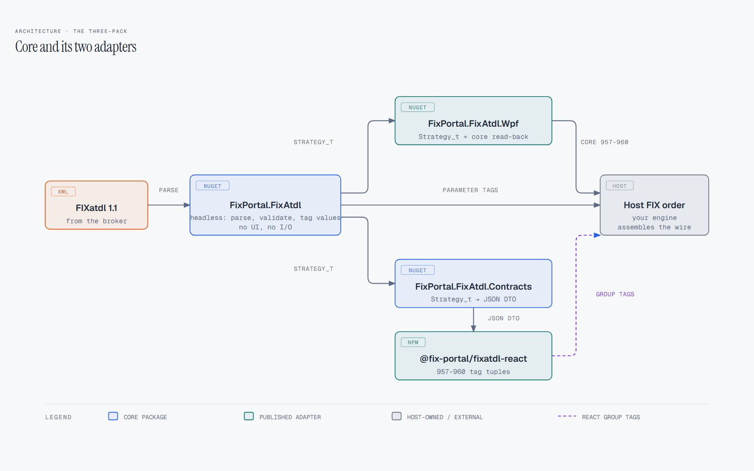The width and height of the screenshot is (754, 471).
Task: Click the XML badge on FIXatdl box
Action: pyautogui.click(x=63, y=192)
